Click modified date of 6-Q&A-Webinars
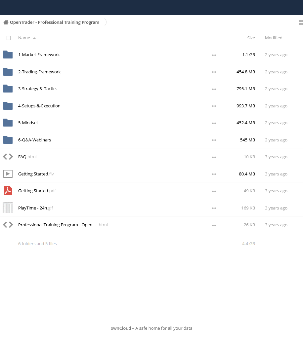The image size is (303, 338). point(276,140)
